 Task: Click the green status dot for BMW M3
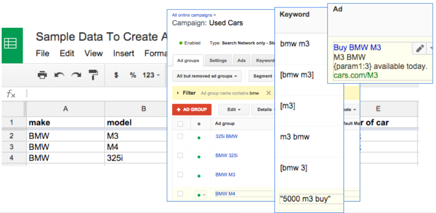(x=199, y=176)
